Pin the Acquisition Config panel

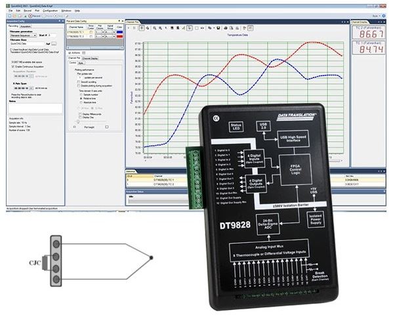[60, 21]
